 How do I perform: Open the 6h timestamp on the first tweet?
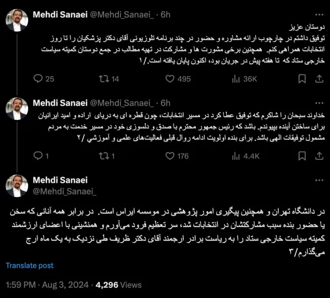click(165, 15)
